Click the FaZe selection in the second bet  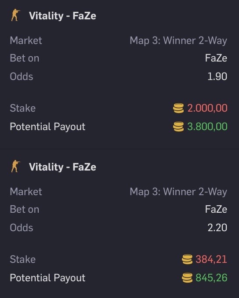(x=216, y=210)
